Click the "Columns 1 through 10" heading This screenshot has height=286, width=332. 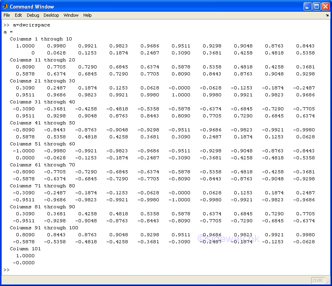[41, 39]
